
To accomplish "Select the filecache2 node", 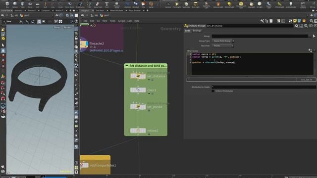I will coord(84,44).
